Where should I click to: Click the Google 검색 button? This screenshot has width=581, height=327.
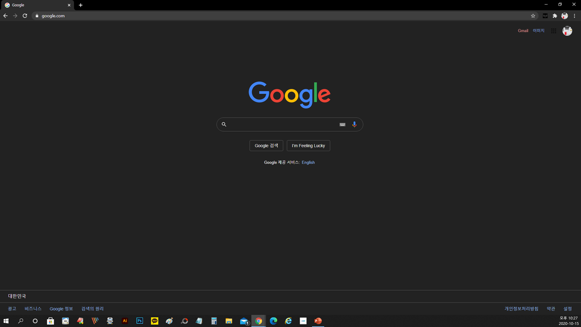click(x=266, y=146)
